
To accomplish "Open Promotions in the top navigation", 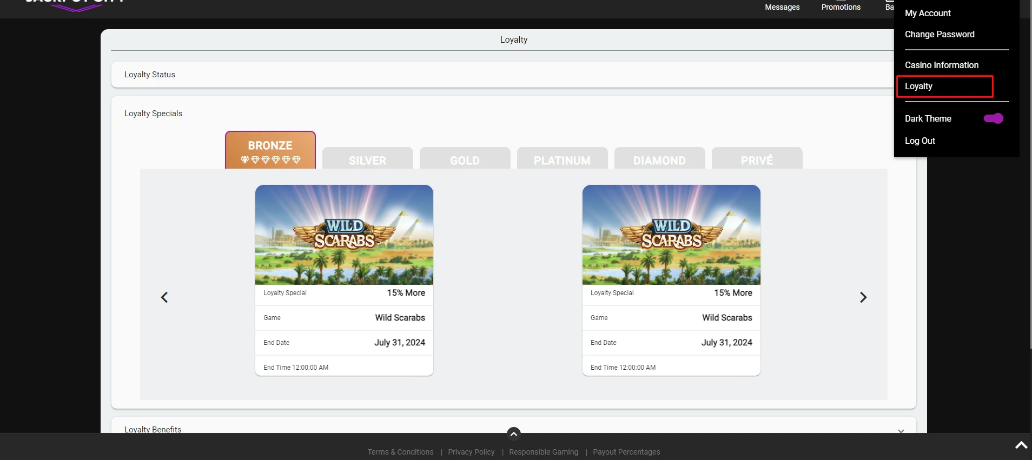I will (x=841, y=7).
